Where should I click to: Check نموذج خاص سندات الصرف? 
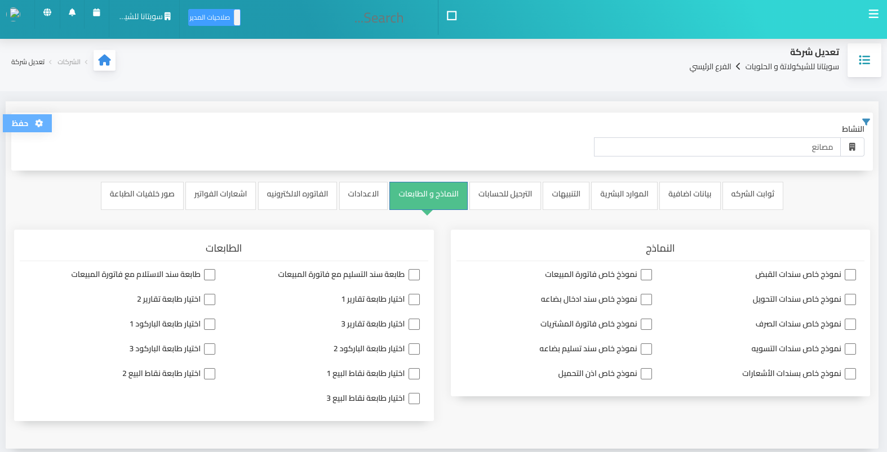850,324
